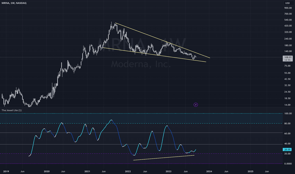Viewport: 295px width, 174px height.
Task: Click the 28.05 indicator value label
Action: 287,150
